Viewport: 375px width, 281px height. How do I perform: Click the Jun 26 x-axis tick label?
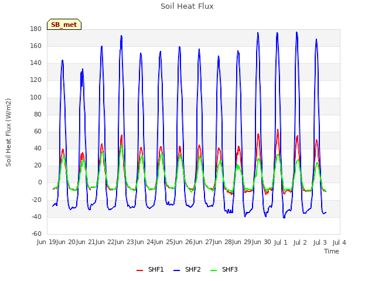(x=184, y=242)
